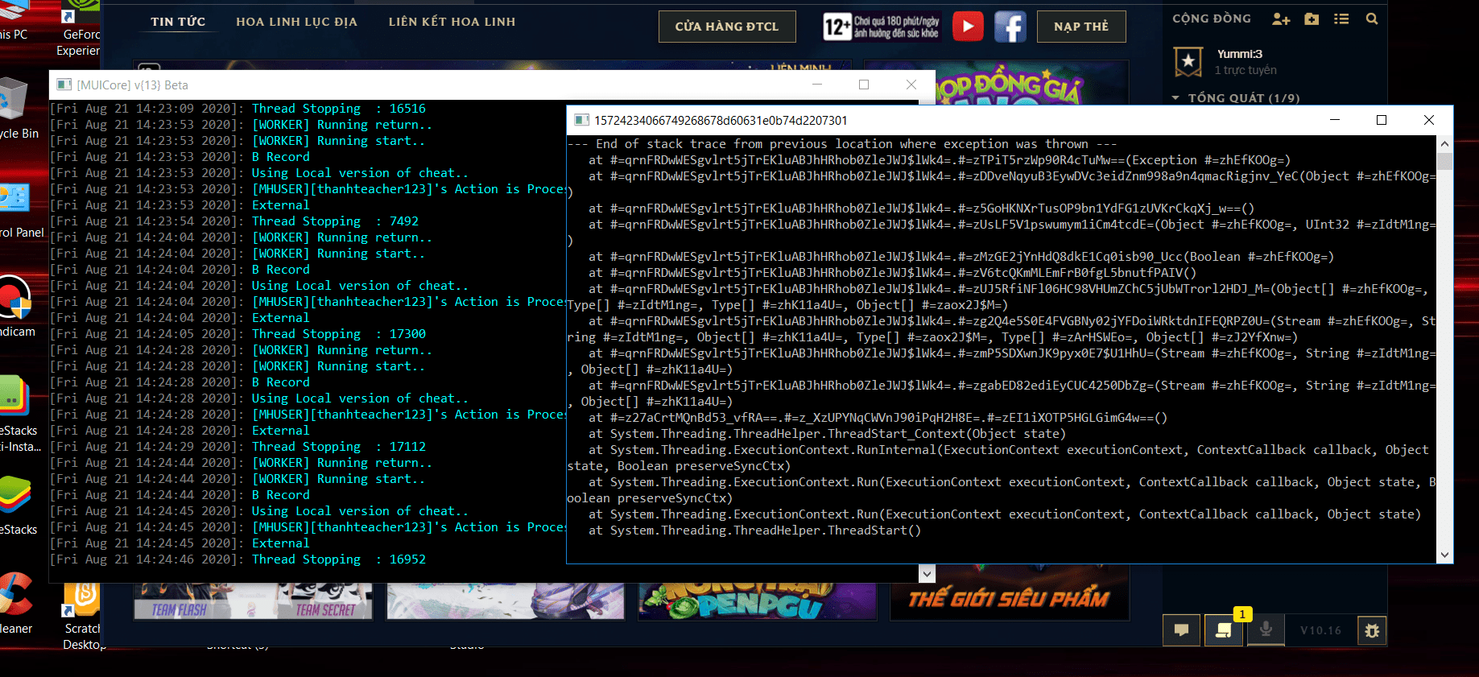Image resolution: width=1479 pixels, height=677 pixels.
Task: Click the NẠP THẺ button
Action: click(1081, 27)
